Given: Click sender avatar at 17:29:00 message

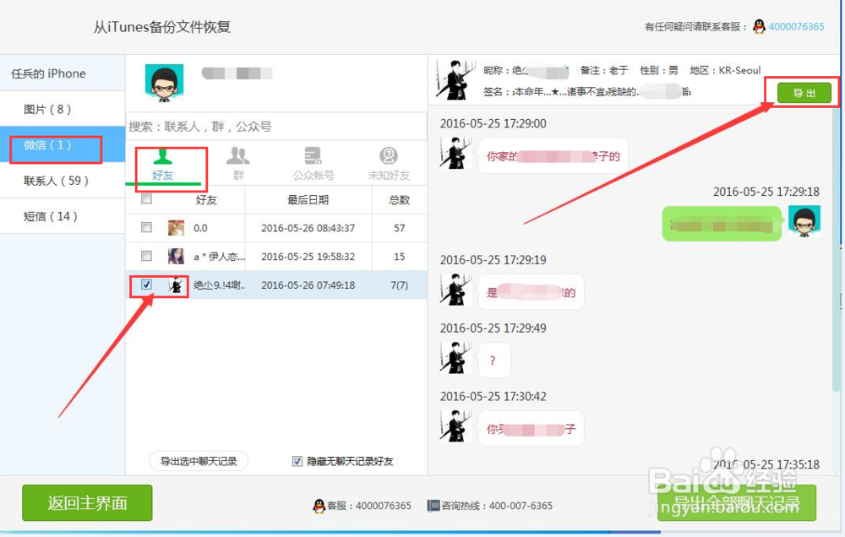Looking at the screenshot, I should click(x=456, y=154).
